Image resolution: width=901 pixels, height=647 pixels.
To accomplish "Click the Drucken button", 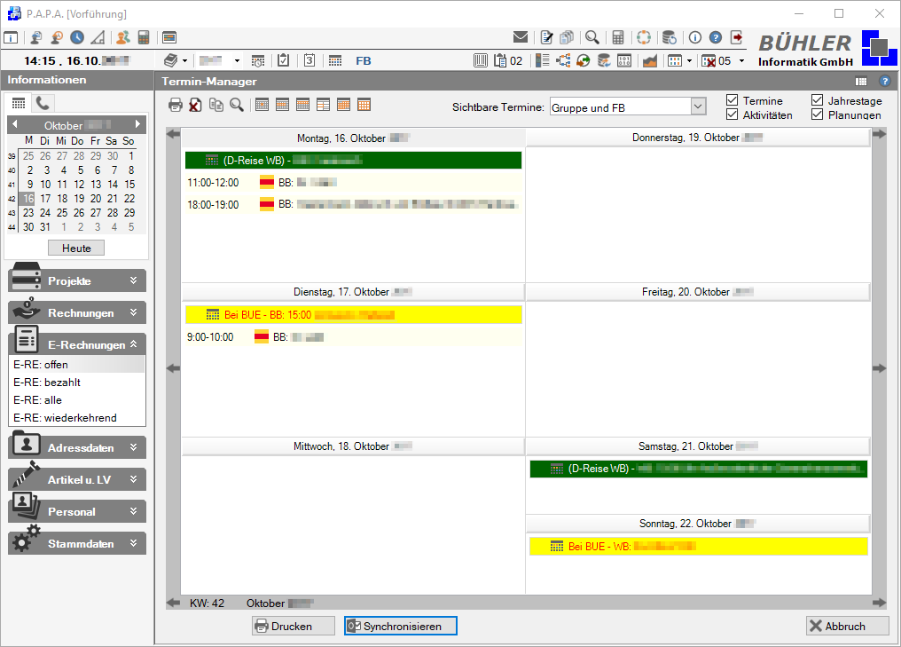I will (x=293, y=626).
